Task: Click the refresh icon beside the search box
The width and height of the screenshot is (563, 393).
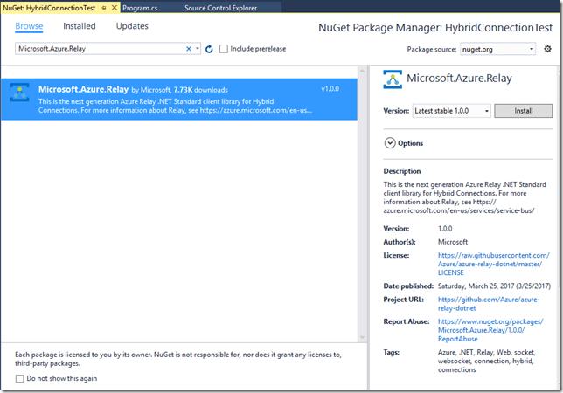Action: [209, 49]
